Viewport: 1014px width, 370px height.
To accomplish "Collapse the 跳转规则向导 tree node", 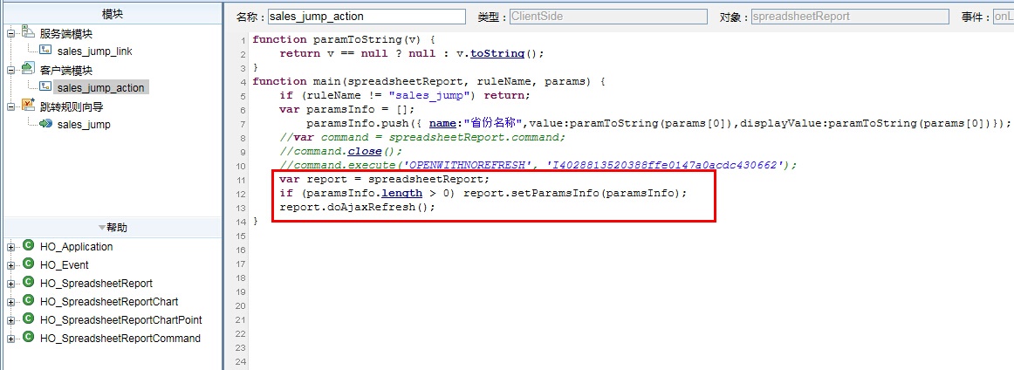I will 10,106.
